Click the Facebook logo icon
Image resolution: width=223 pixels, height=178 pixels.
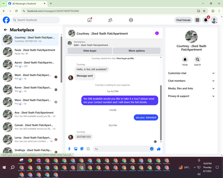pyautogui.click(x=6, y=20)
